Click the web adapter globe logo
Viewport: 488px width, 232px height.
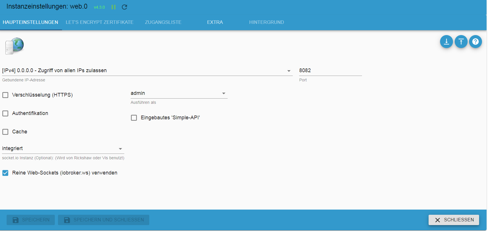point(14,46)
